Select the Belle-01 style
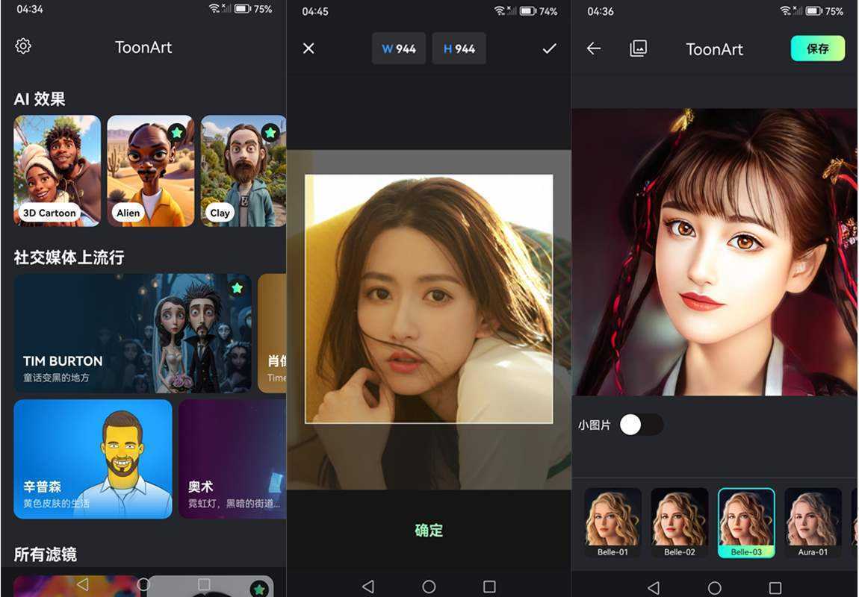Image resolution: width=859 pixels, height=597 pixels. coord(612,519)
